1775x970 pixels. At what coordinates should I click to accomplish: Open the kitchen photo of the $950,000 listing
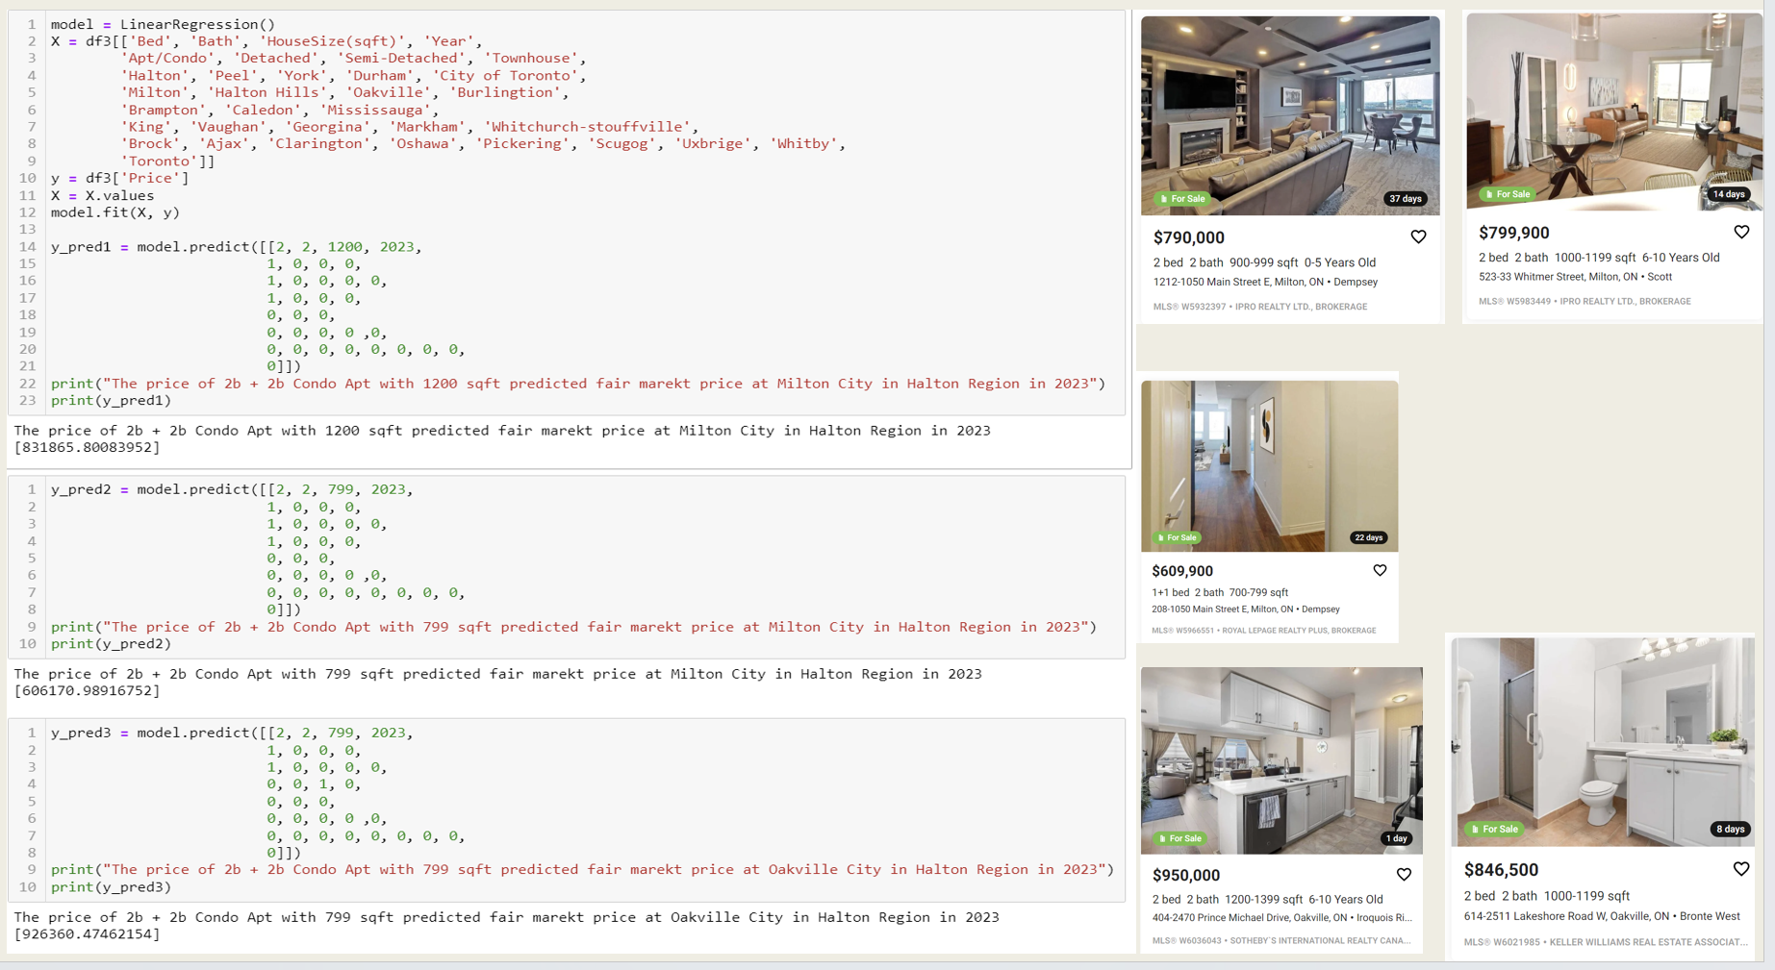tap(1281, 759)
